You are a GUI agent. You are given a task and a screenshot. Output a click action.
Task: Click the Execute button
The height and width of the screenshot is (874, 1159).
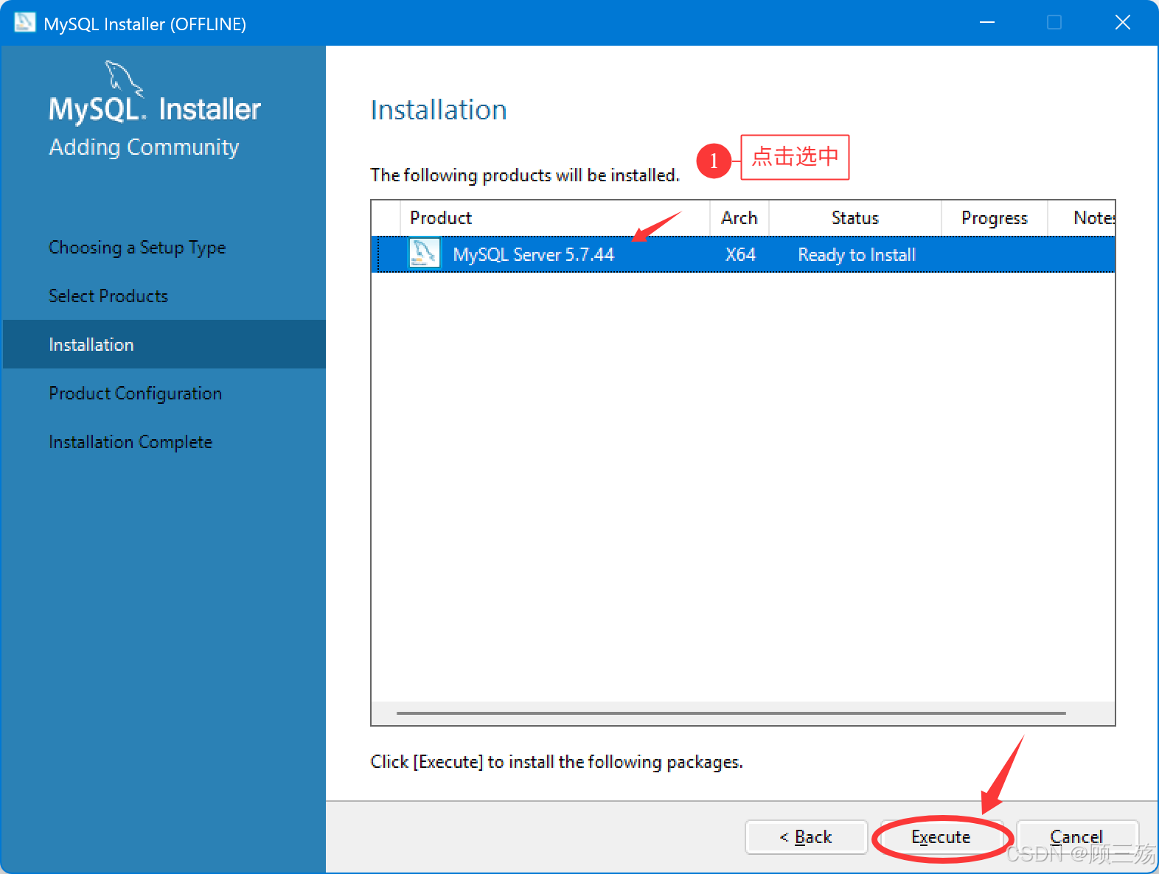click(942, 837)
